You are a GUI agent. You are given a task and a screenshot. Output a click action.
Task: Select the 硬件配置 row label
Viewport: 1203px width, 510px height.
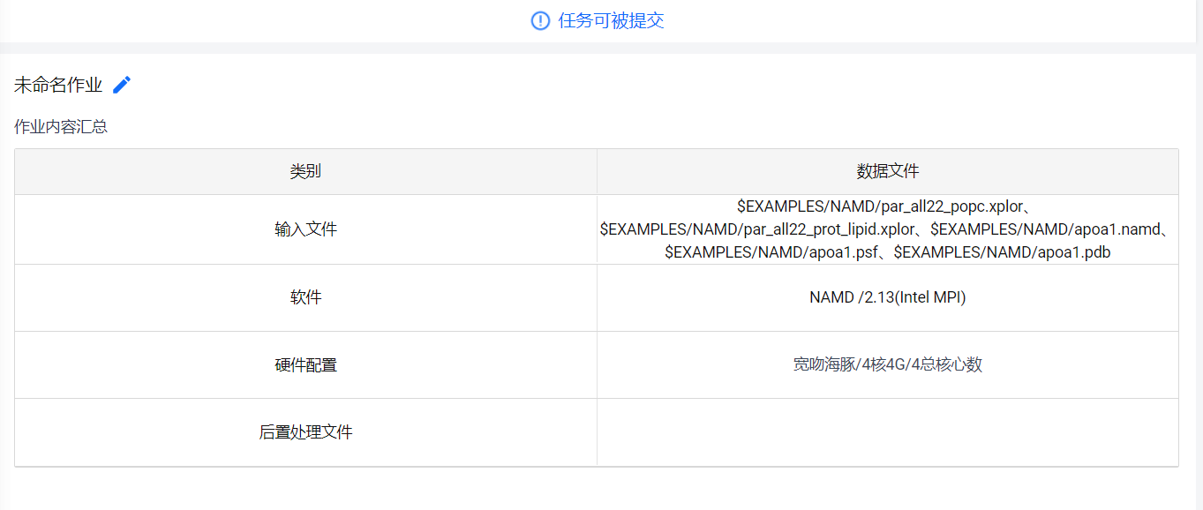tap(305, 364)
